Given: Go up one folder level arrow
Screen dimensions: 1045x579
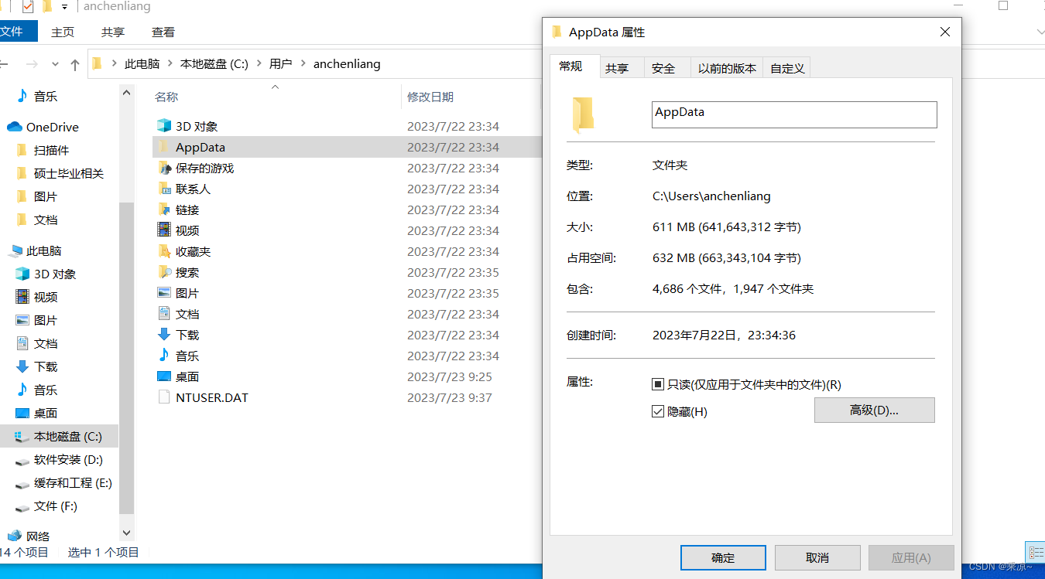Looking at the screenshot, I should tap(75, 64).
